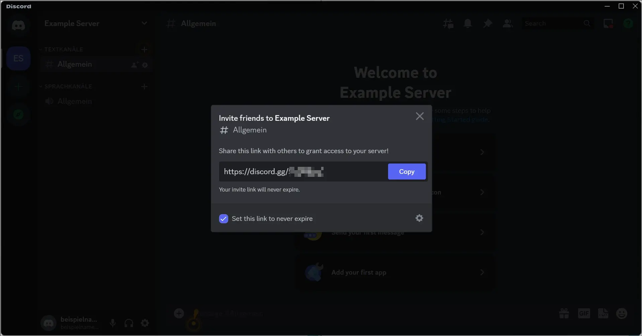Open the GIF picker
642x336 pixels.
tap(584, 313)
